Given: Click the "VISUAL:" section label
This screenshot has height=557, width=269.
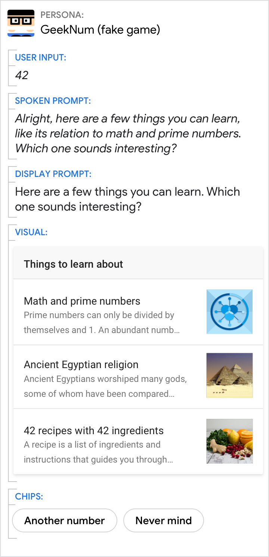Looking at the screenshot, I should pyautogui.click(x=31, y=232).
